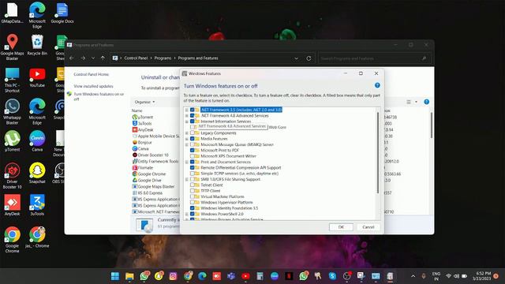Screen dimensions: 505x284
Task: Open Netflix from the taskbar
Action: click(x=289, y=276)
